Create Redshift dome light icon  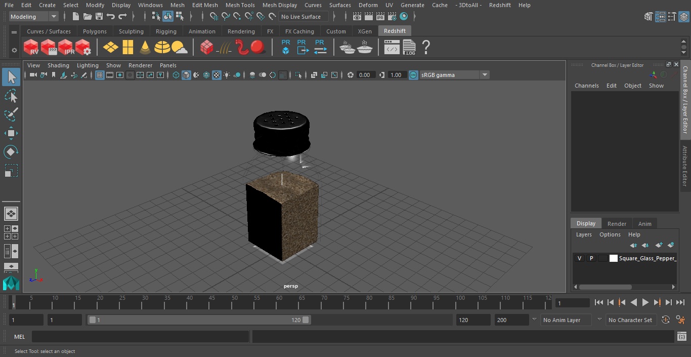pos(162,48)
